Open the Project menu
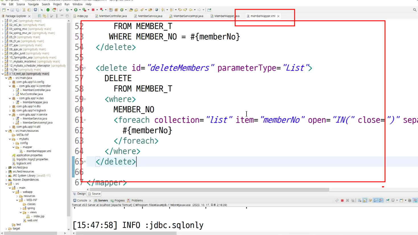The width and height of the screenshot is (418, 235). (x=57, y=4)
